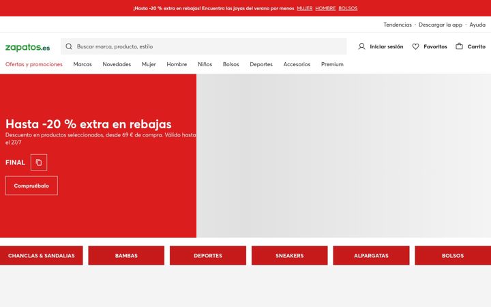The image size is (491, 307).
Task: Click BAMBAS category button
Action: [x=126, y=256]
